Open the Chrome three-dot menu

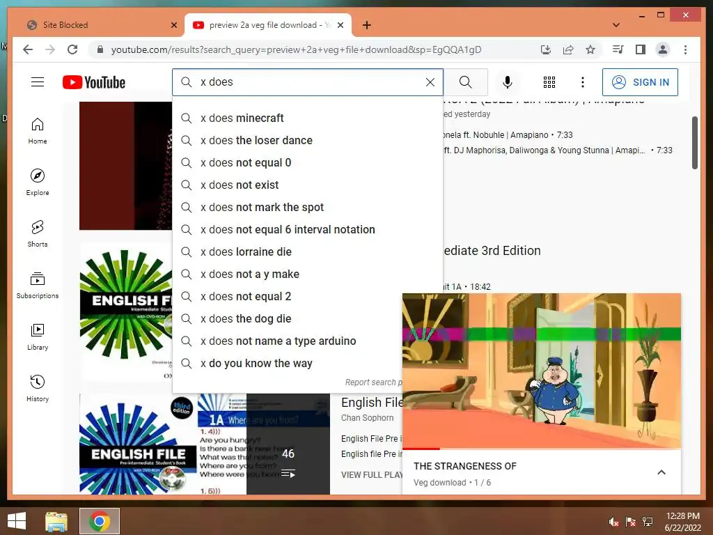[x=685, y=49]
